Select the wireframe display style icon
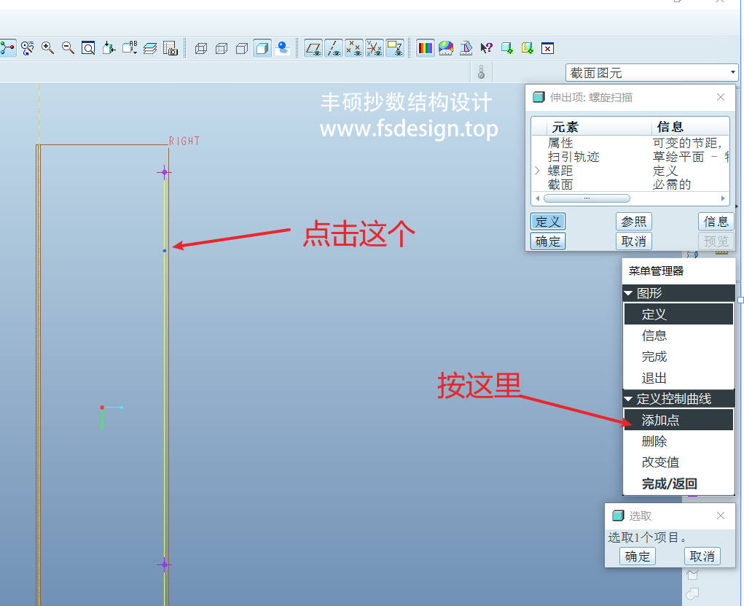The image size is (744, 606). click(x=201, y=48)
